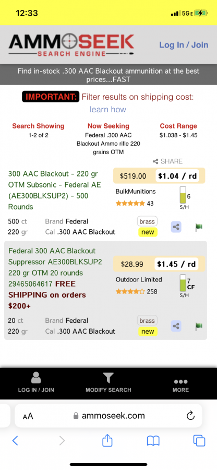This screenshot has height=470, width=217.
Task: Tap the ammoseek.com address field
Action: coord(108,416)
